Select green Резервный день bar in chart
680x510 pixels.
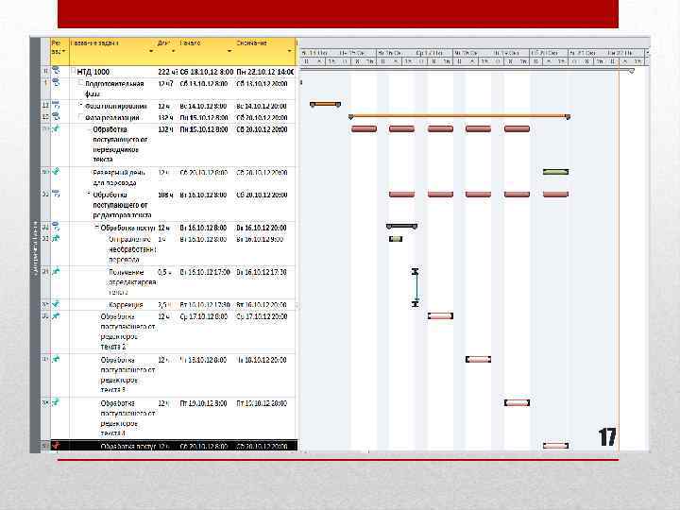click(x=555, y=172)
